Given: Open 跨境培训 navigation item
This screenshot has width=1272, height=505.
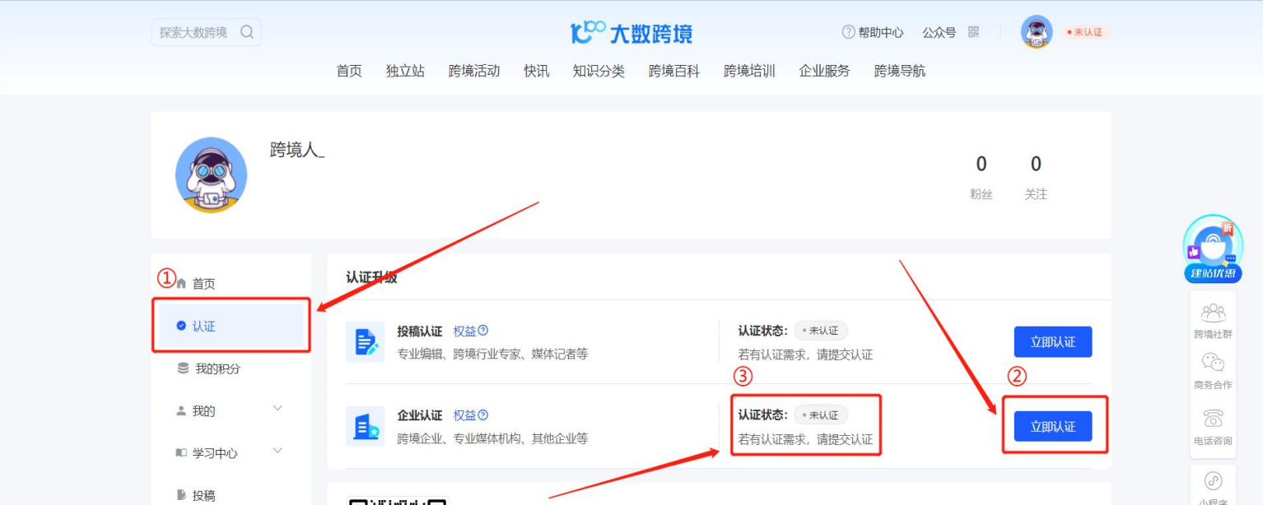Looking at the screenshot, I should [749, 71].
